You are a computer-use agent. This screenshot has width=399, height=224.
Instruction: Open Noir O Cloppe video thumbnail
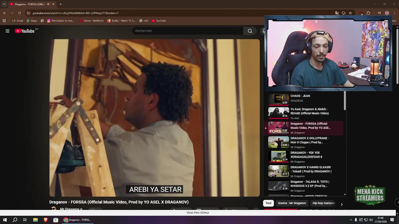tap(278, 142)
